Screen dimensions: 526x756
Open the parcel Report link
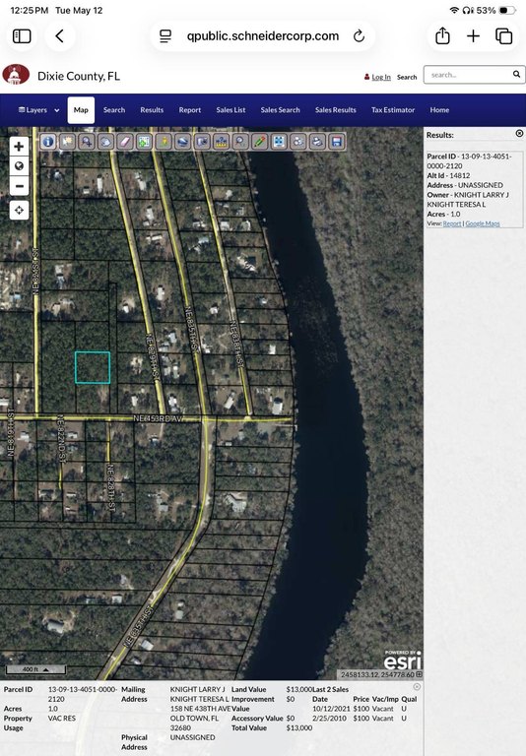pyautogui.click(x=452, y=223)
